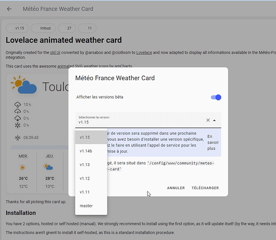Screen dimensions: 276x240
Task: Click Thanks for all picking this card up
Action: coord(36,202)
